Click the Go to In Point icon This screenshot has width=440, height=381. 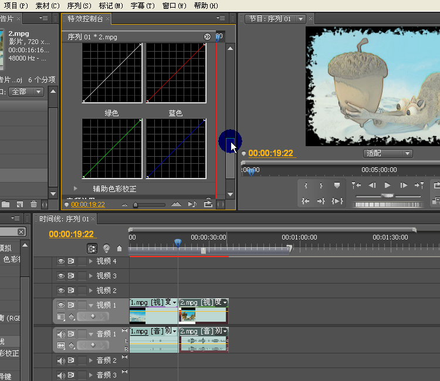point(306,201)
